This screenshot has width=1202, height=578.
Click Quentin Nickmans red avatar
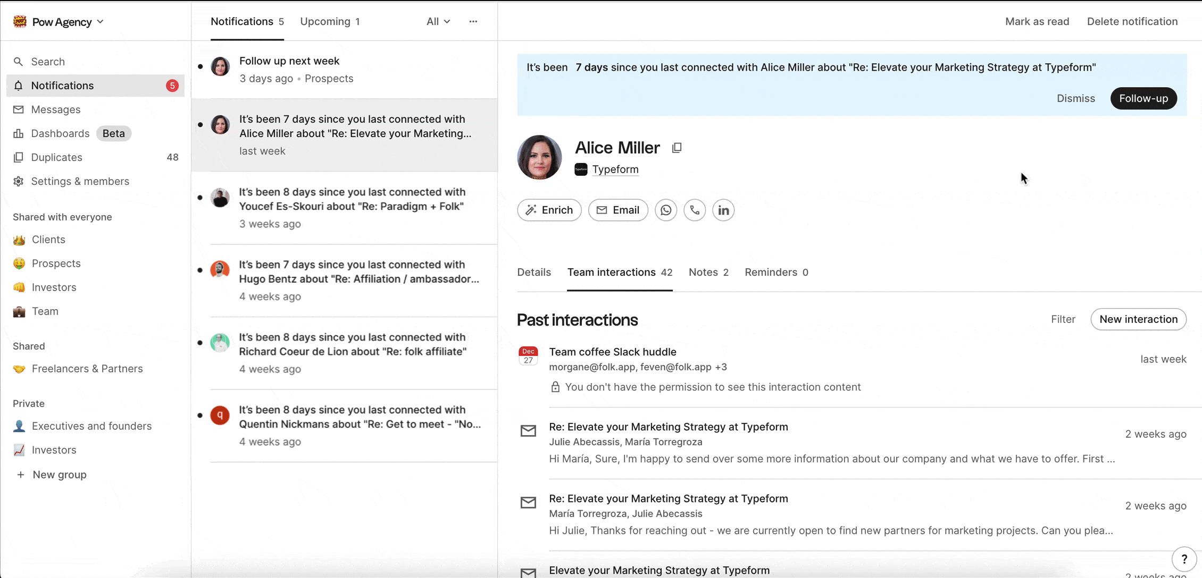pyautogui.click(x=220, y=415)
